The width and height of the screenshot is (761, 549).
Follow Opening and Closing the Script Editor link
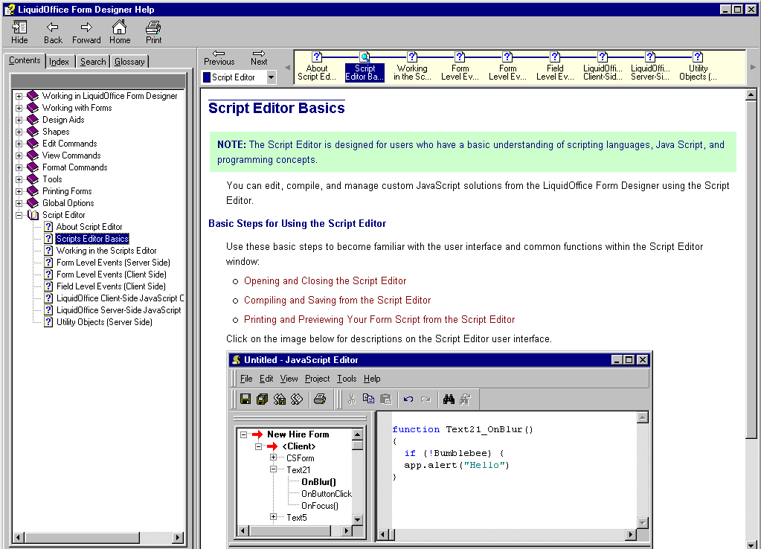(x=325, y=280)
